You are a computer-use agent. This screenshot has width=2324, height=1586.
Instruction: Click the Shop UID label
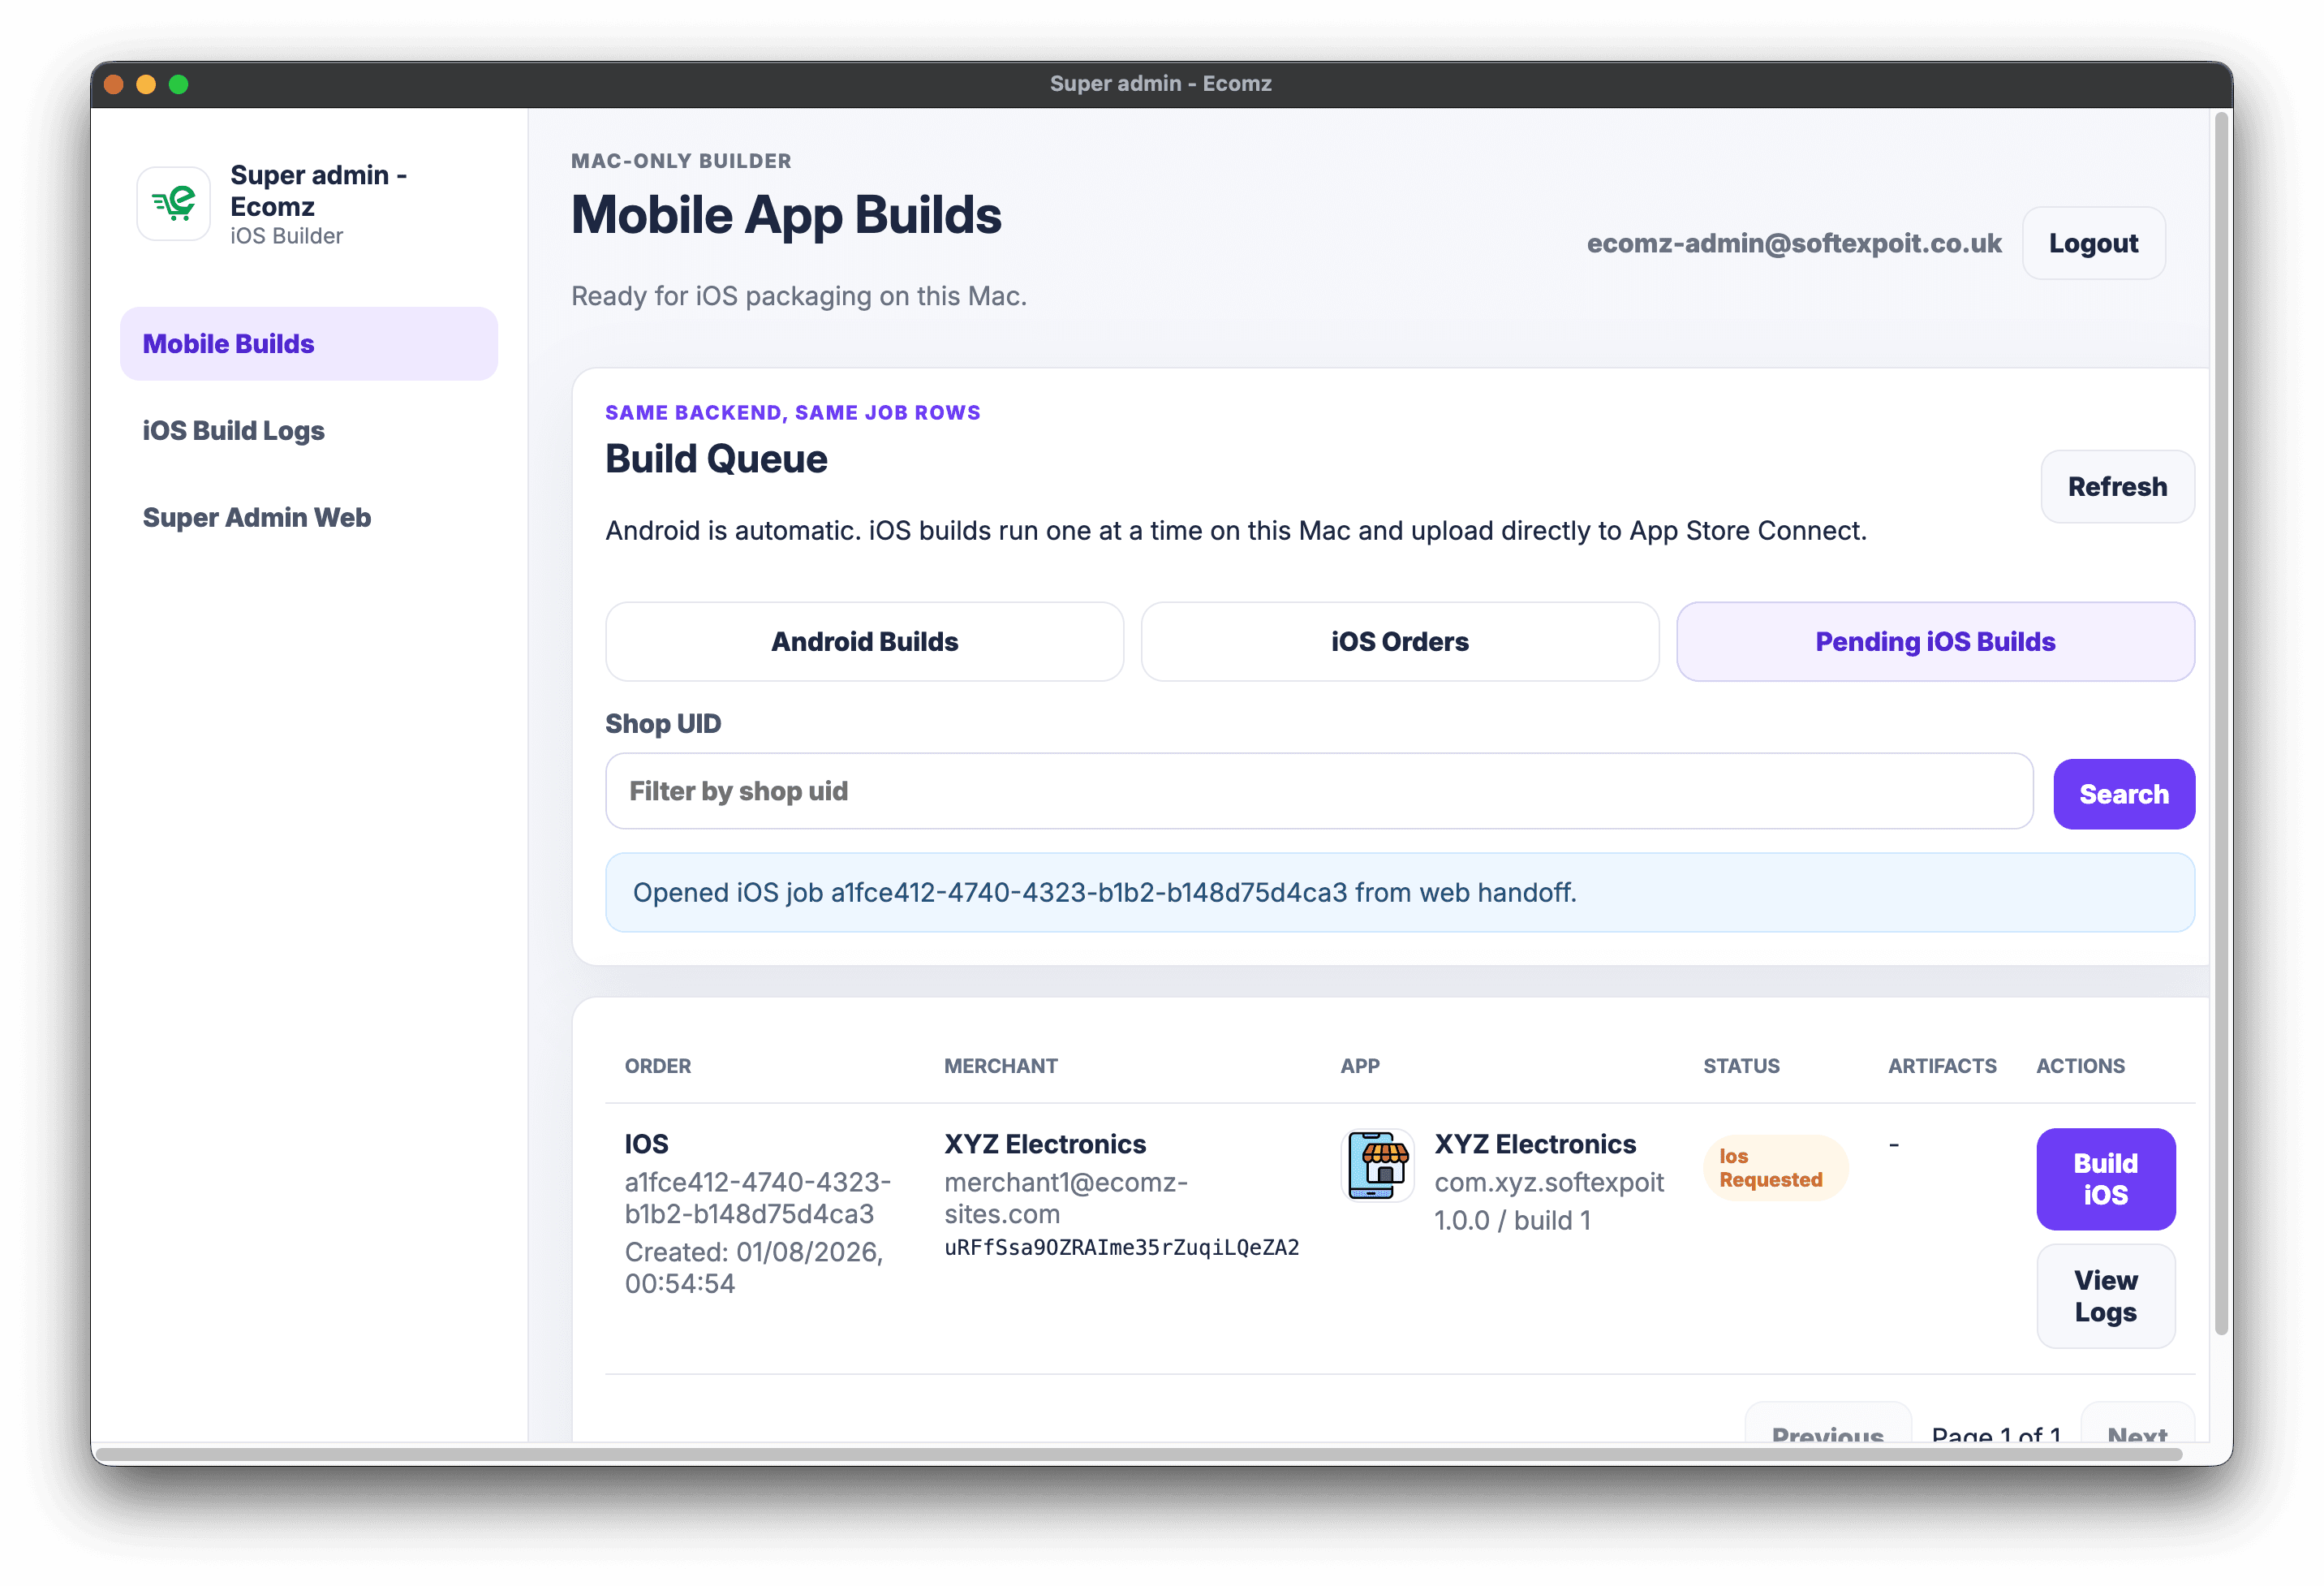pyautogui.click(x=663, y=723)
